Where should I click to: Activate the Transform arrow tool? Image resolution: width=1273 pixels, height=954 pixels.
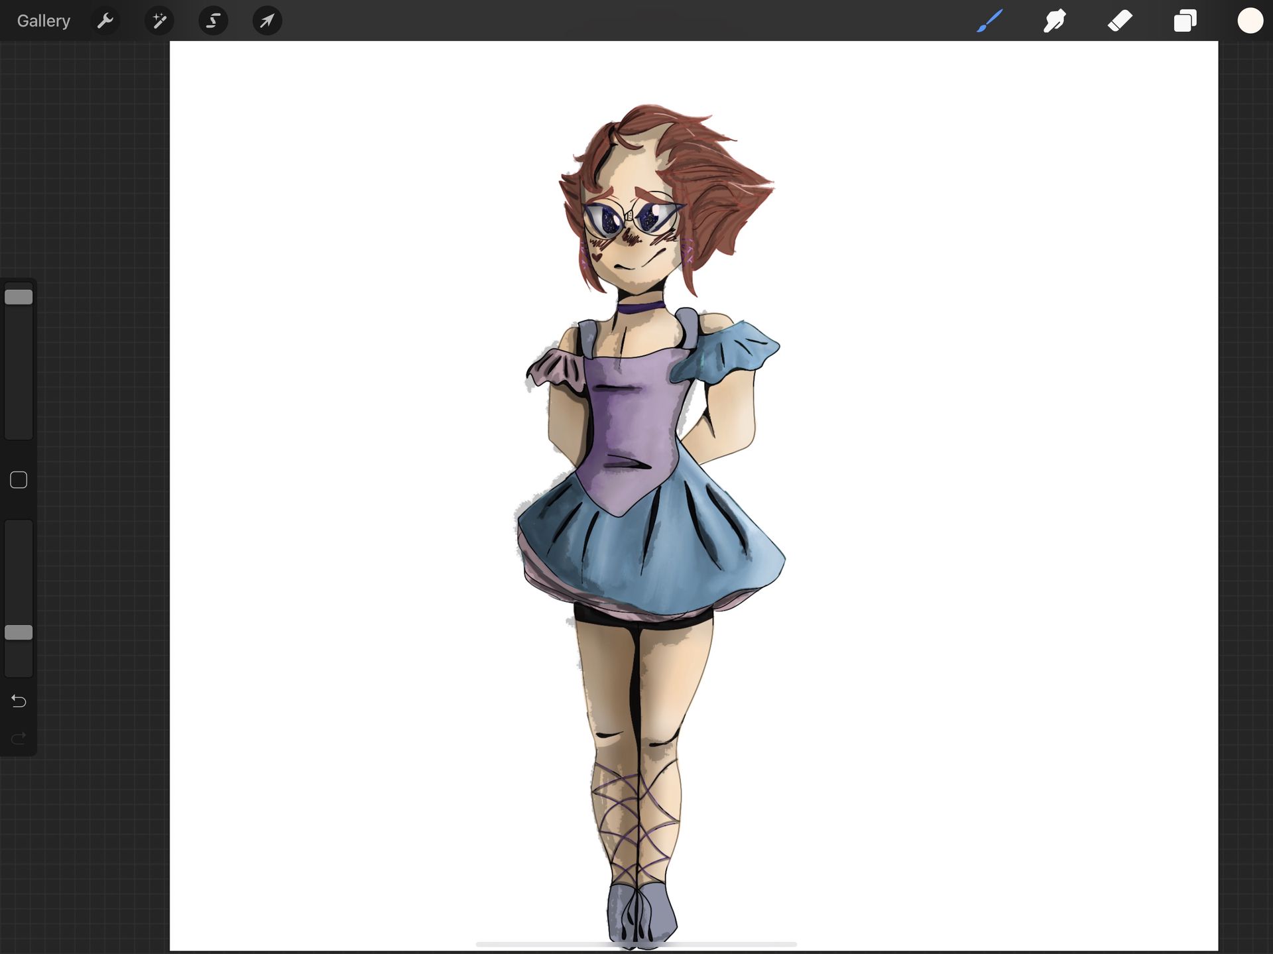(x=267, y=21)
